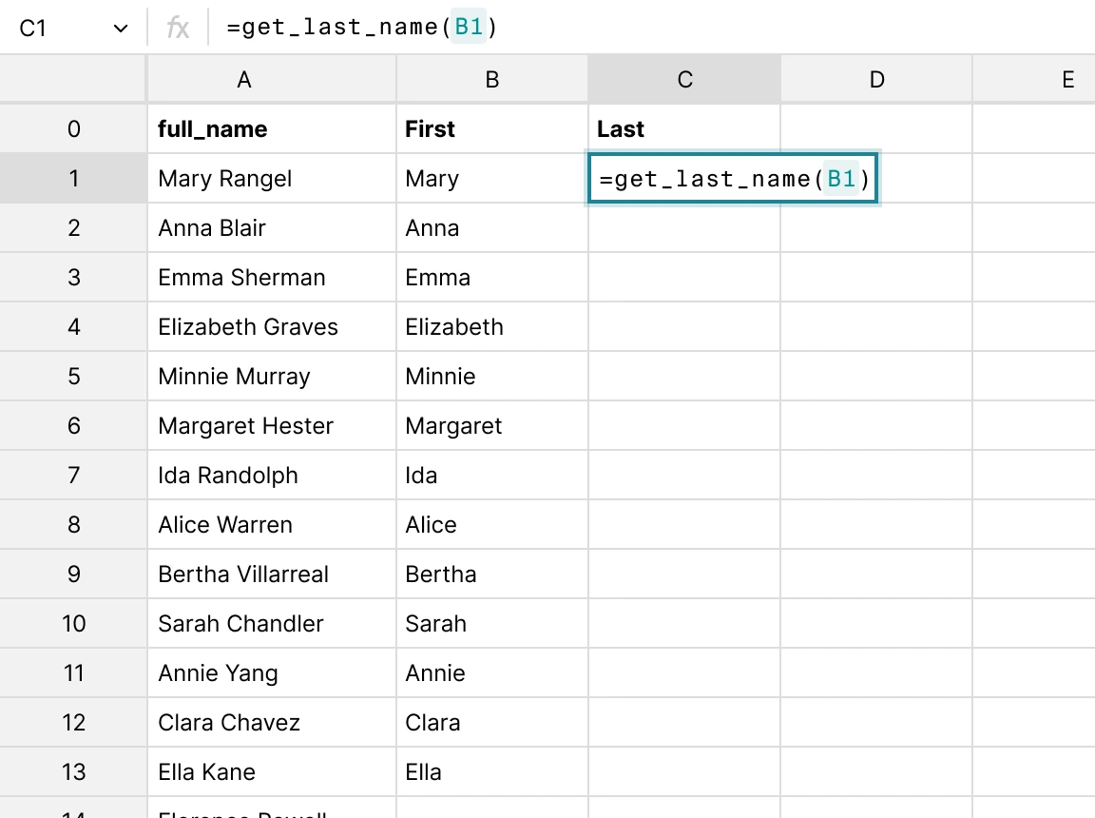Select row 5 header

pos(73,376)
